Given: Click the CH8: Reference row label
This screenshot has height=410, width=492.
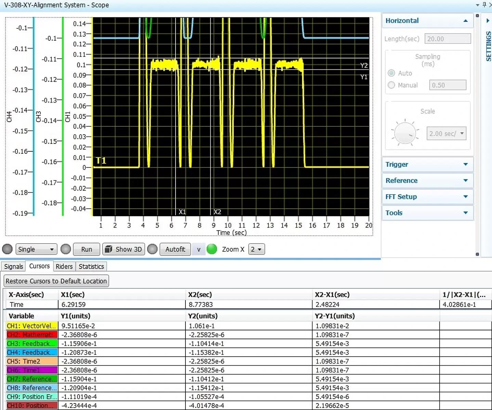Looking at the screenshot, I should (32, 388).
